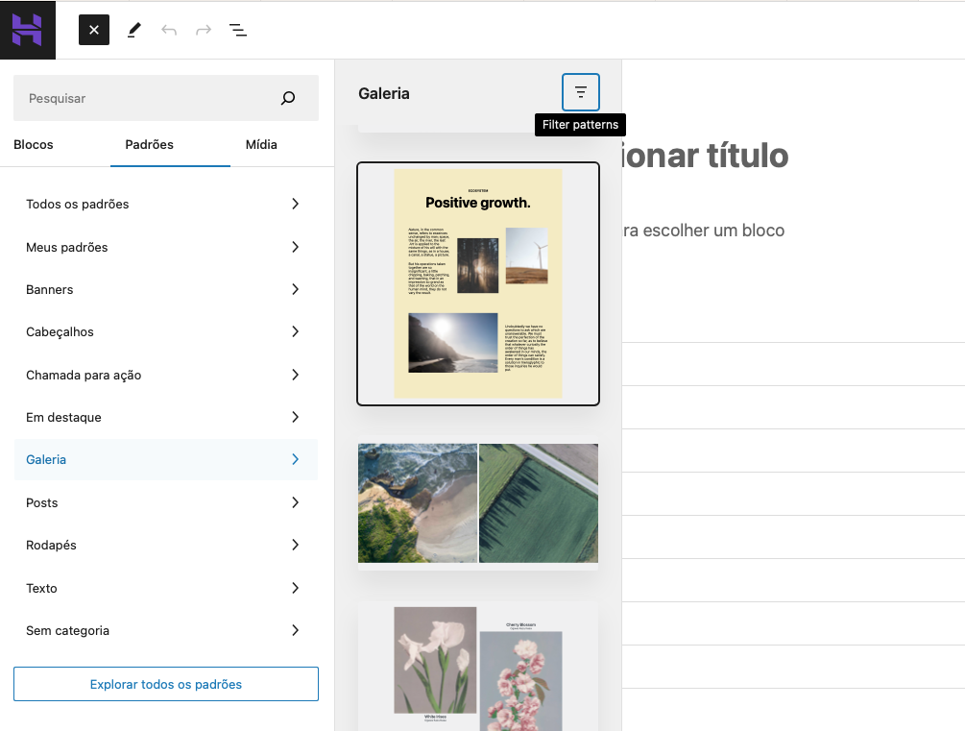Expand the Posts pattern category

165,502
